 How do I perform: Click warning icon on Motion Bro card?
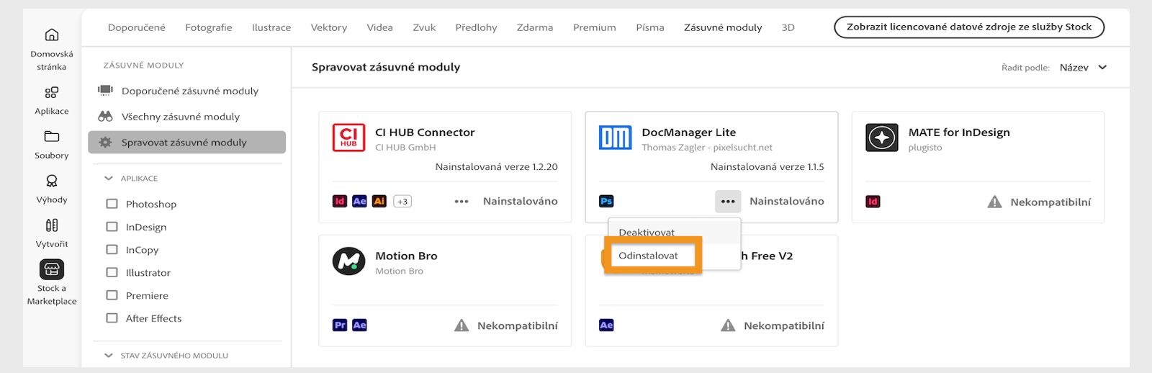point(462,325)
